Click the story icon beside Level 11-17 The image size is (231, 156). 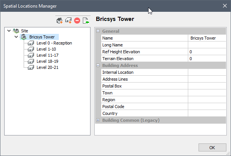(31, 55)
